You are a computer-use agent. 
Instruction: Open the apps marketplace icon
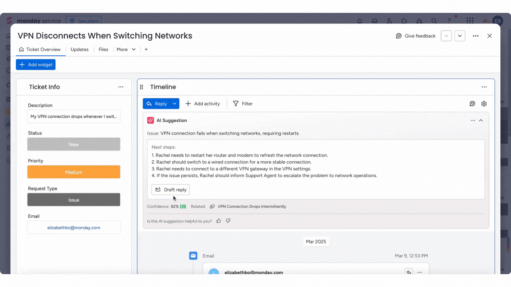pos(404,21)
